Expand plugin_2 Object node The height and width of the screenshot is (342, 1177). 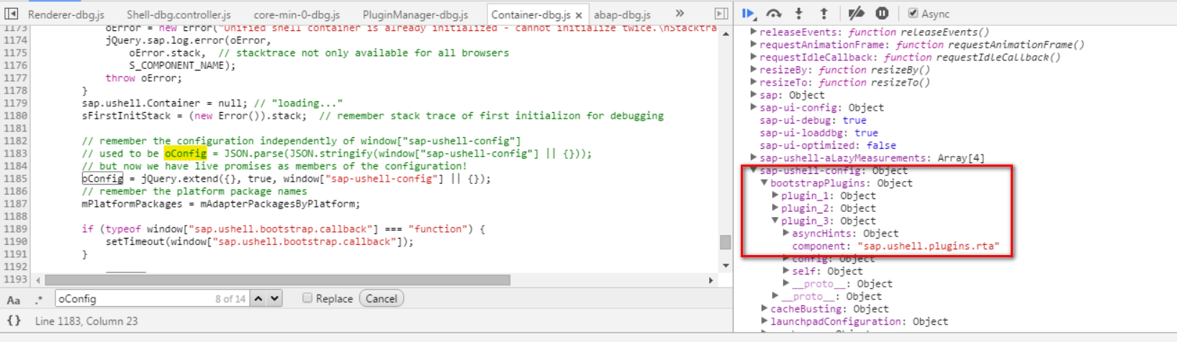[x=775, y=208]
